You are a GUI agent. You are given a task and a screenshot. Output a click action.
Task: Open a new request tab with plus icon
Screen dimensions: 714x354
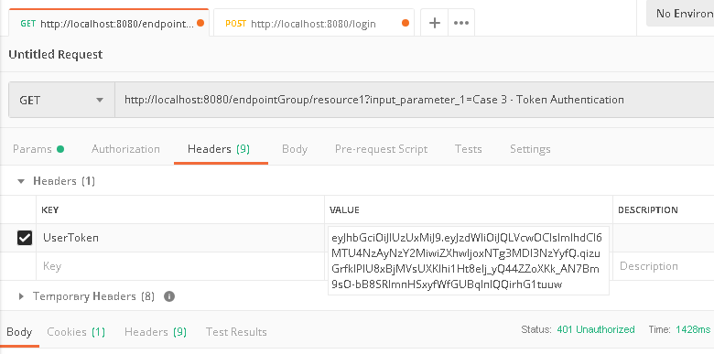435,23
